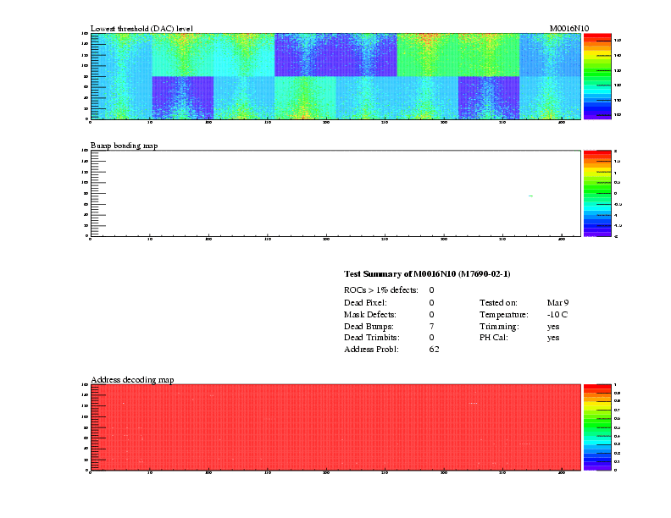Click the 'Address decoding map' title
Screen dimensions: 671x518
132,379
